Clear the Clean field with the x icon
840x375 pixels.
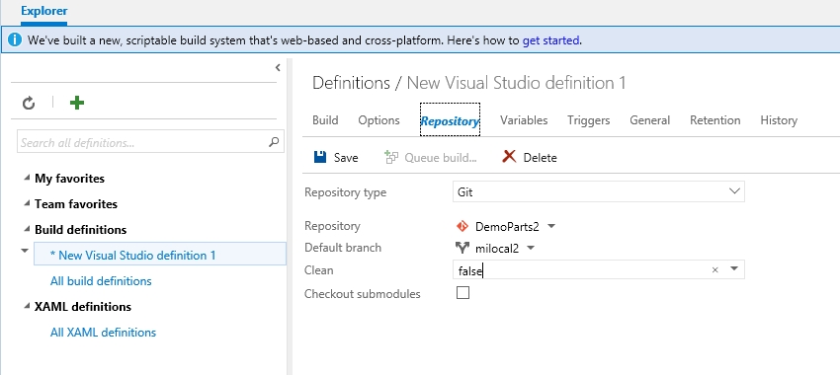pos(714,270)
